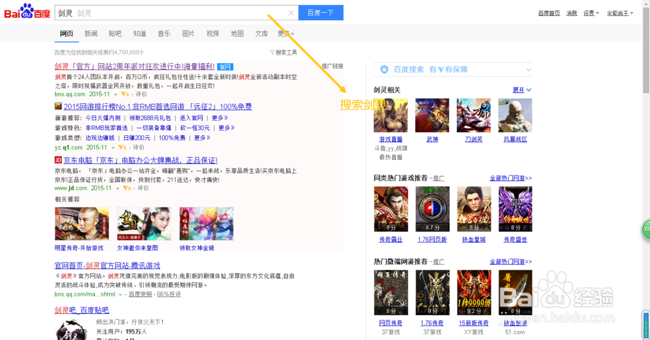Open 传奇霸业 game icon
This screenshot has height=340, width=650.
tap(391, 209)
